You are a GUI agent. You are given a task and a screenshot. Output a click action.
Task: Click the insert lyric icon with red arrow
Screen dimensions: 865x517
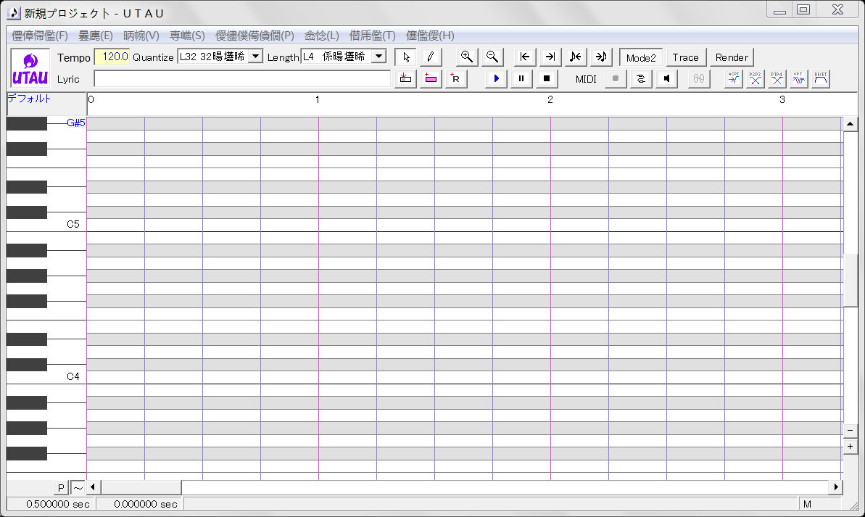[x=405, y=78]
